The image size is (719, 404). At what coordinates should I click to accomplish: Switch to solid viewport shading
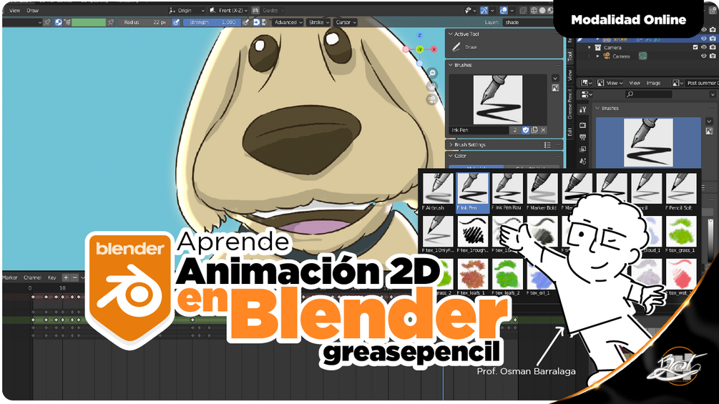click(542, 10)
